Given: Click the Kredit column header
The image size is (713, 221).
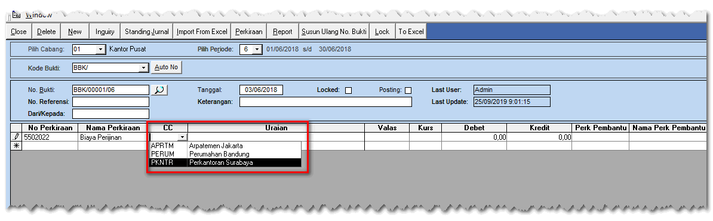Looking at the screenshot, I should (x=540, y=128).
